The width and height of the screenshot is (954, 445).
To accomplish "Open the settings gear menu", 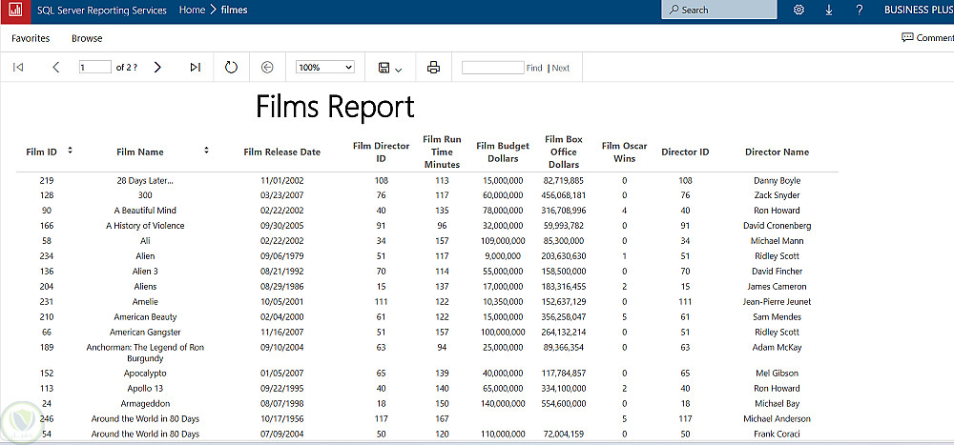I will click(x=799, y=10).
